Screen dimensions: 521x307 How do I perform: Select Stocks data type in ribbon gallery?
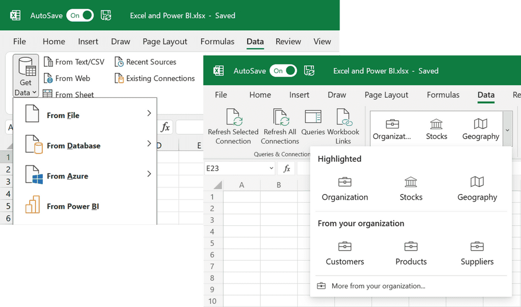[x=437, y=129]
